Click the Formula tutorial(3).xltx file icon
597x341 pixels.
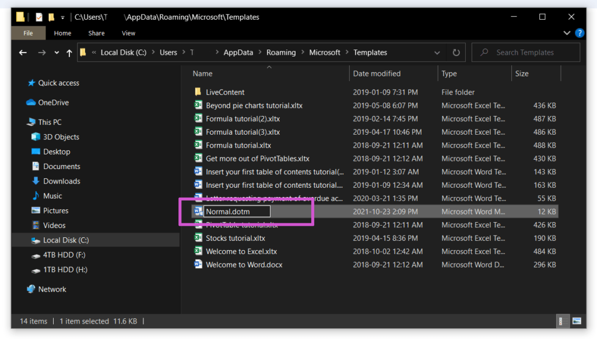click(198, 132)
